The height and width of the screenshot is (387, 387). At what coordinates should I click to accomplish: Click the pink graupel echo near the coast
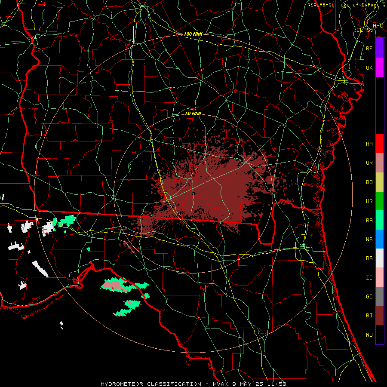[115, 286]
